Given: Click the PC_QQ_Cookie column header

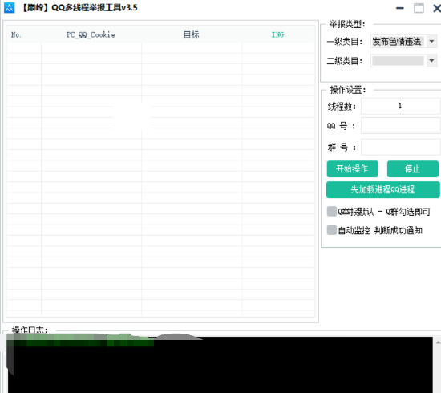Looking at the screenshot, I should pyautogui.click(x=91, y=34).
